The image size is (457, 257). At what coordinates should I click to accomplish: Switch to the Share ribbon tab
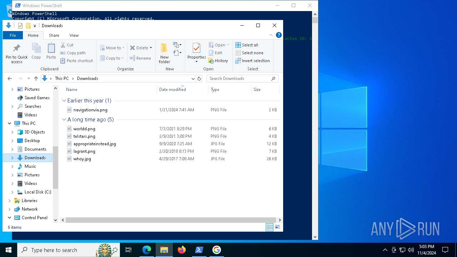54,35
